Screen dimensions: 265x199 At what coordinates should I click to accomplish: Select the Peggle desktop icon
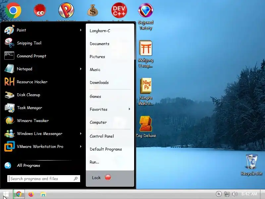tap(66, 10)
